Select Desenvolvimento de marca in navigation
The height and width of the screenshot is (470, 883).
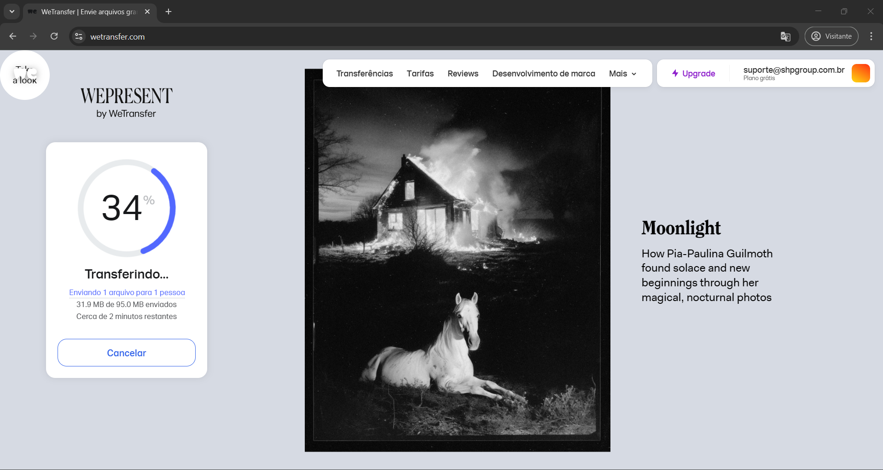[x=543, y=74]
